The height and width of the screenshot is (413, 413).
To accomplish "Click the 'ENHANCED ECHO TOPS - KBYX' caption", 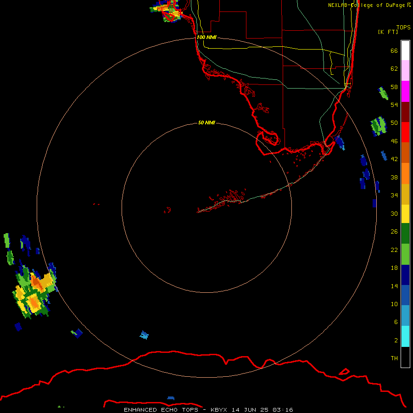I will [x=175, y=410].
